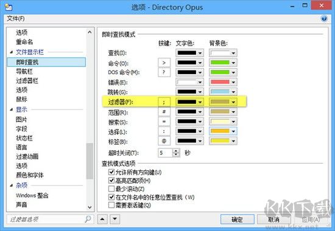Click the help question mark icon
Viewport: 335px width, 231px height.
pyautogui.click(x=324, y=19)
